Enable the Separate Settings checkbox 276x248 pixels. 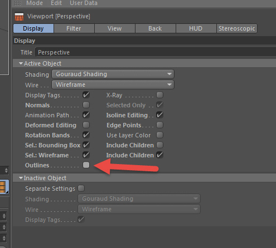pos(81,189)
